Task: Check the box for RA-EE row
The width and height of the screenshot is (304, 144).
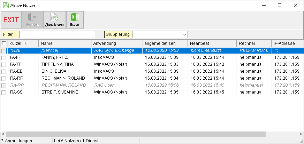Action: (x=3, y=72)
